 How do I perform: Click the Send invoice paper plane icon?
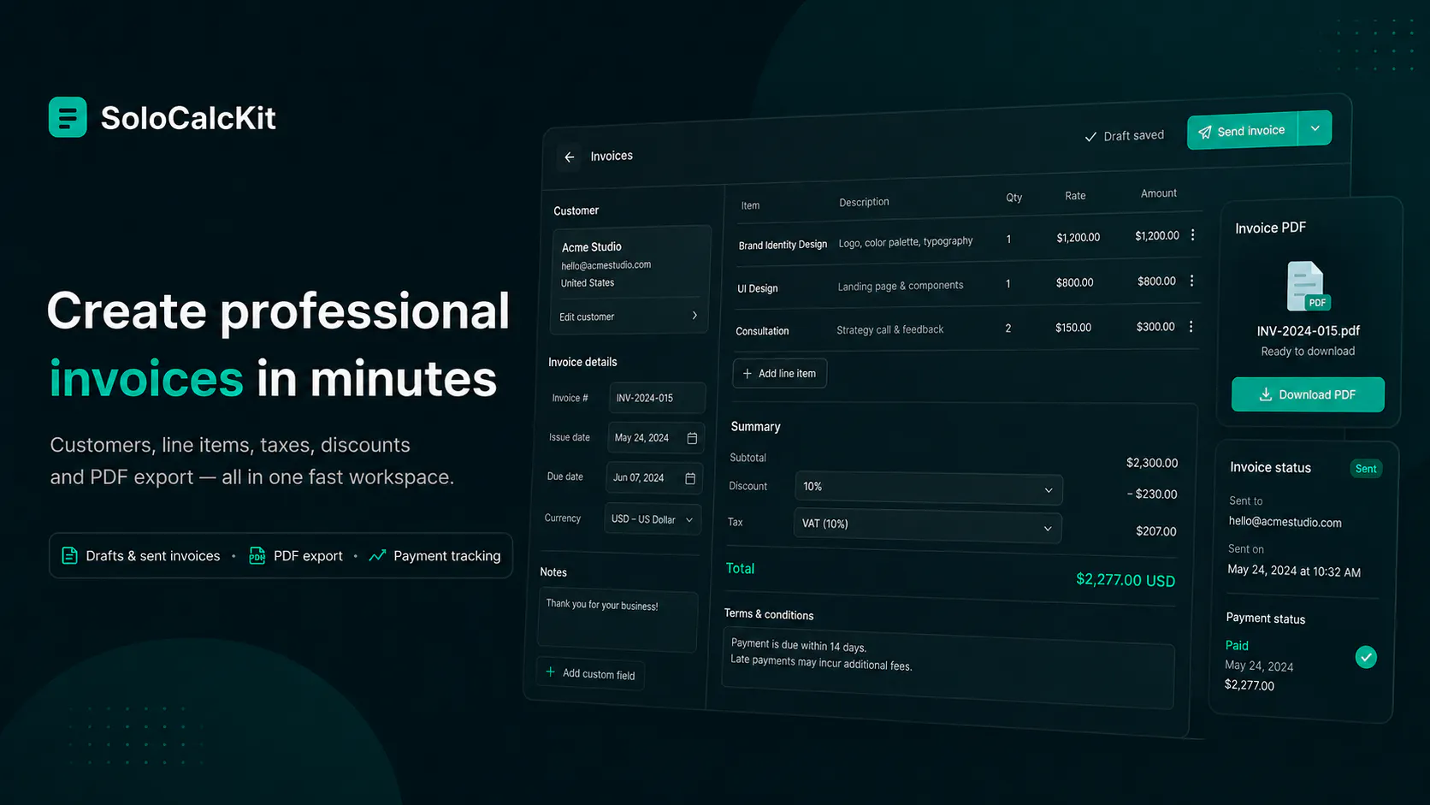point(1205,132)
